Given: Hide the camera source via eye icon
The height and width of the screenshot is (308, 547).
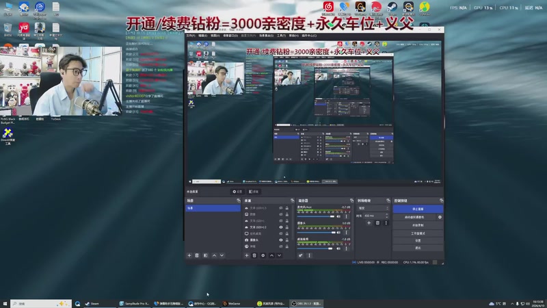Looking at the screenshot, I should coord(281,240).
